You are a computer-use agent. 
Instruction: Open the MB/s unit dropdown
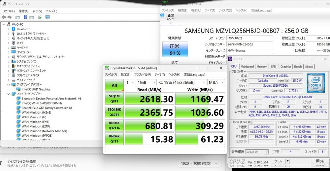[x=216, y=82]
